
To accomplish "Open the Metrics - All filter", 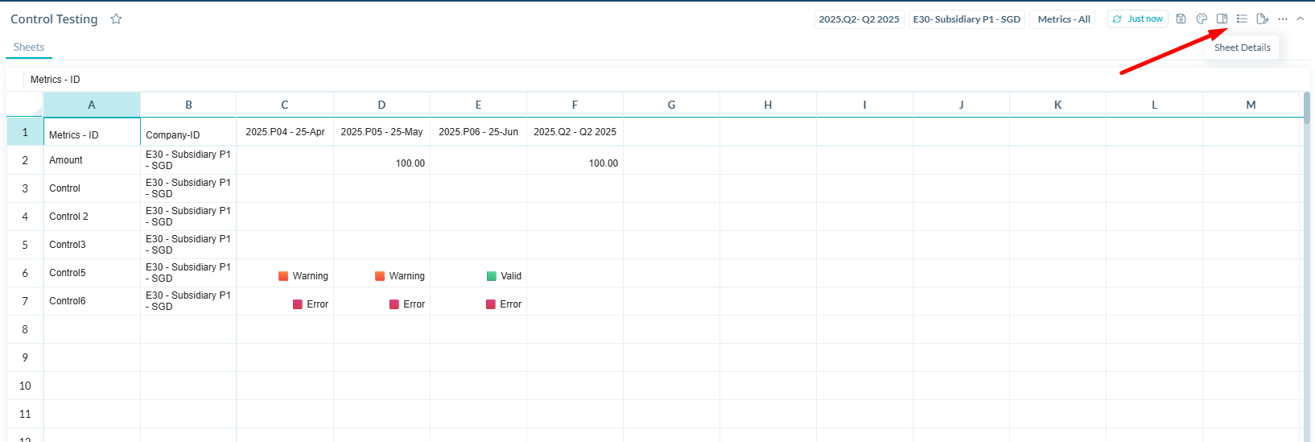I will pos(1063,19).
